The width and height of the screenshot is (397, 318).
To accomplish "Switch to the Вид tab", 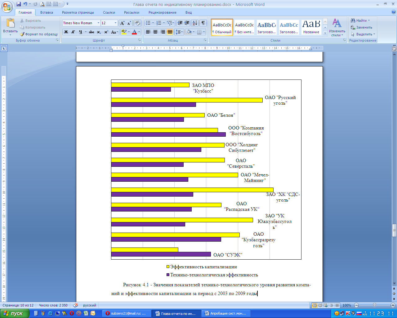I will click(x=189, y=12).
